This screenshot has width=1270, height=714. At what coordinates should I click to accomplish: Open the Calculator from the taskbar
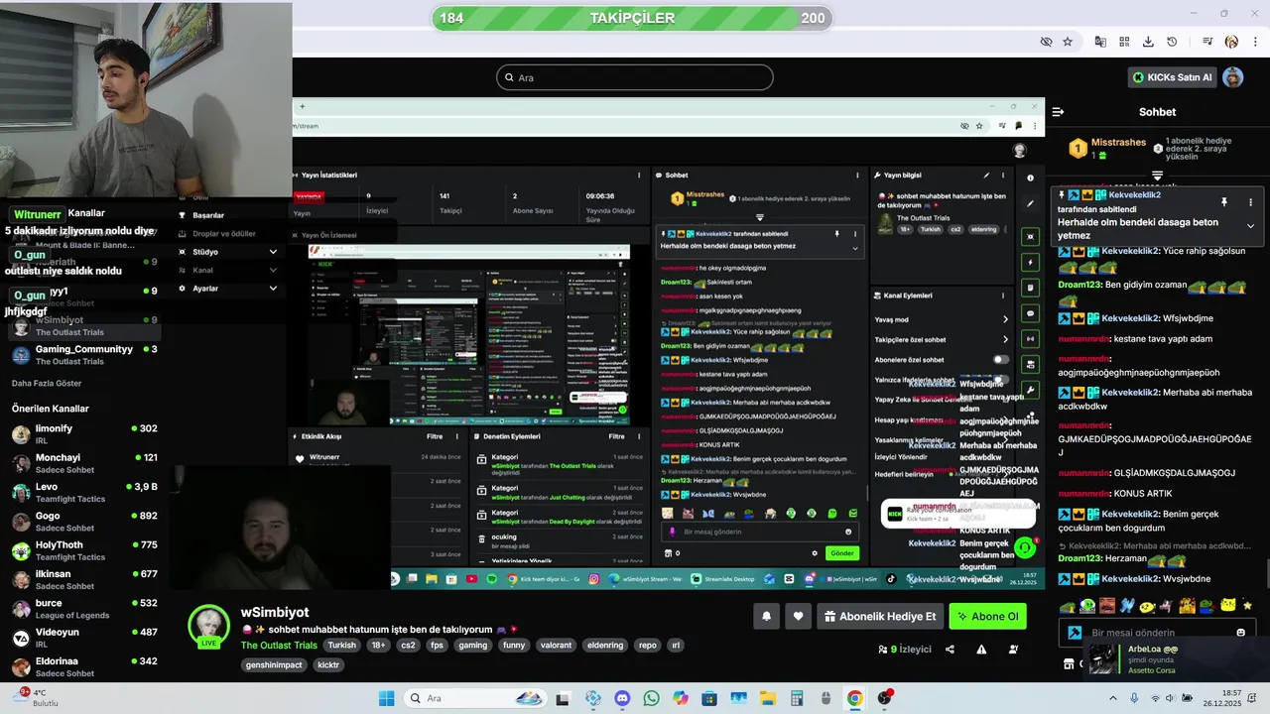(797, 698)
